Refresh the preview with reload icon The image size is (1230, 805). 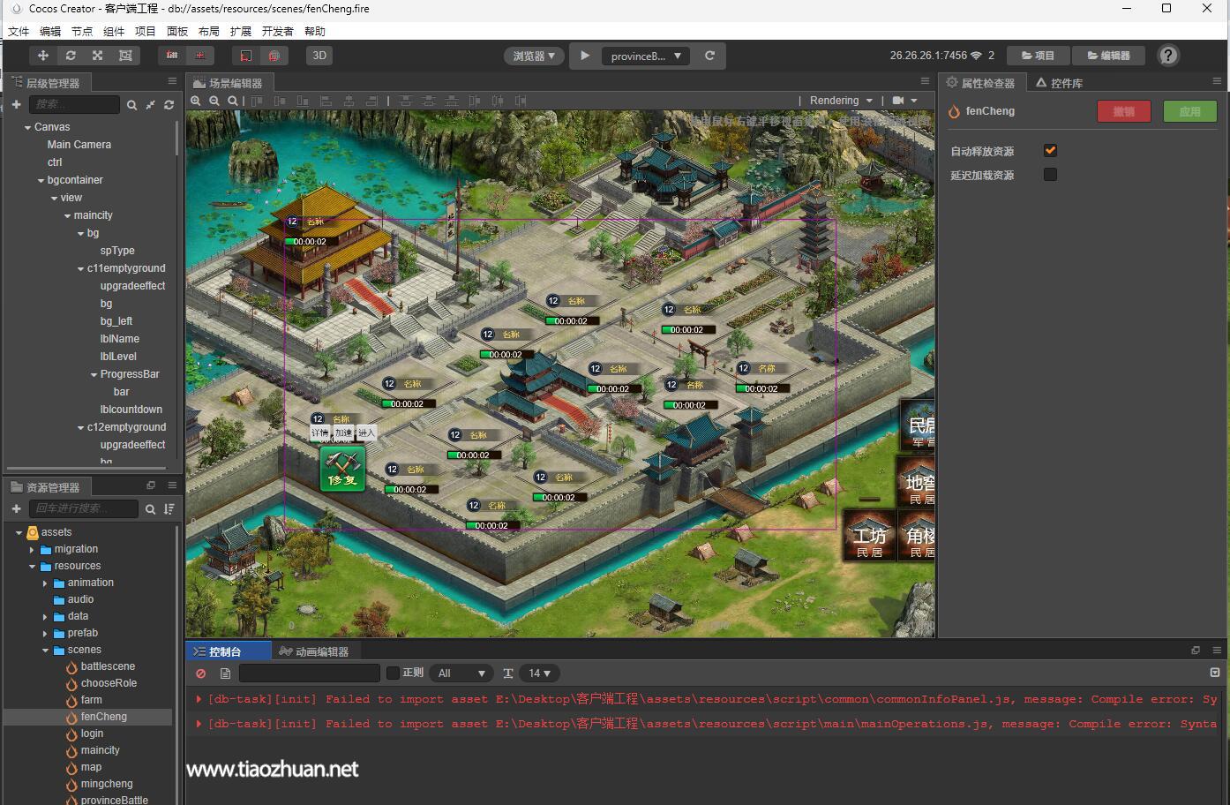coord(709,56)
